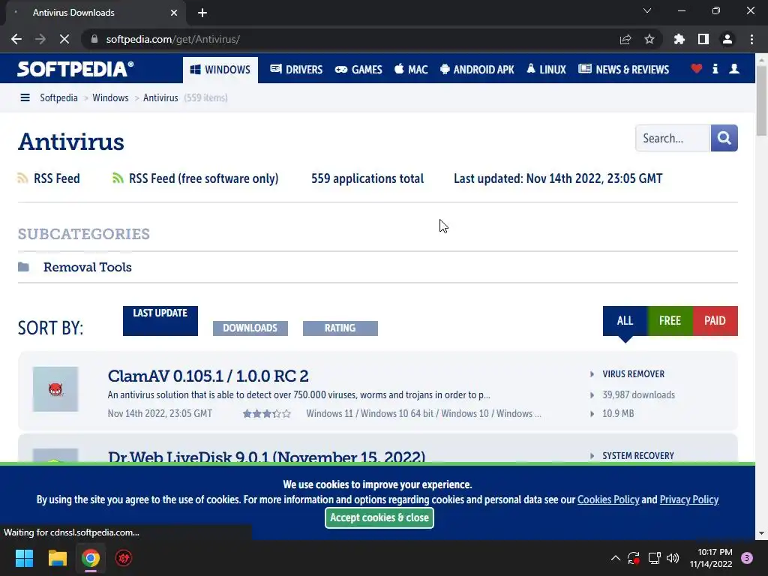Click the address bar URL
The image size is (768, 576).
[x=173, y=39]
